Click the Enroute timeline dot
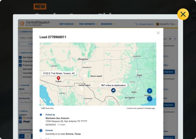 click(x=41, y=131)
